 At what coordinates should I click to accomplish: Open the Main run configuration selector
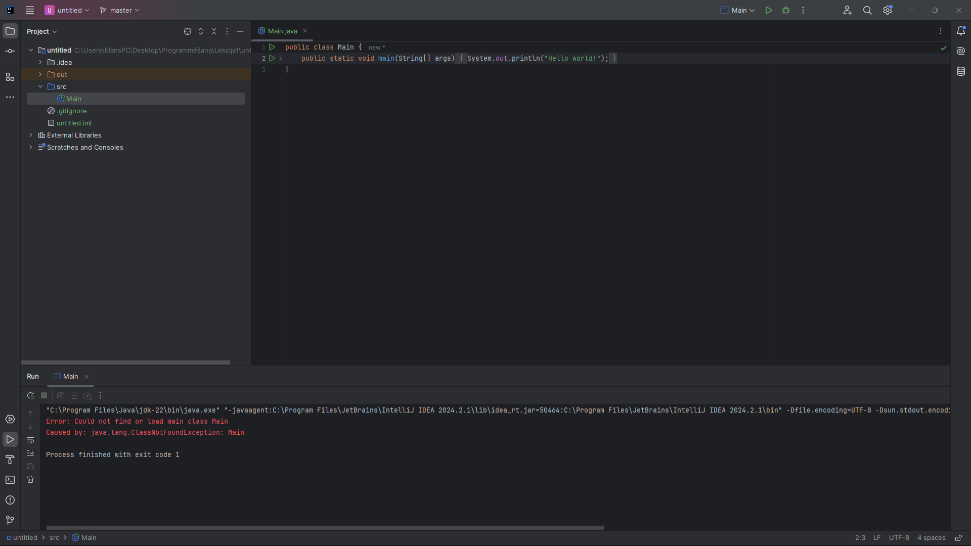pyautogui.click(x=737, y=10)
